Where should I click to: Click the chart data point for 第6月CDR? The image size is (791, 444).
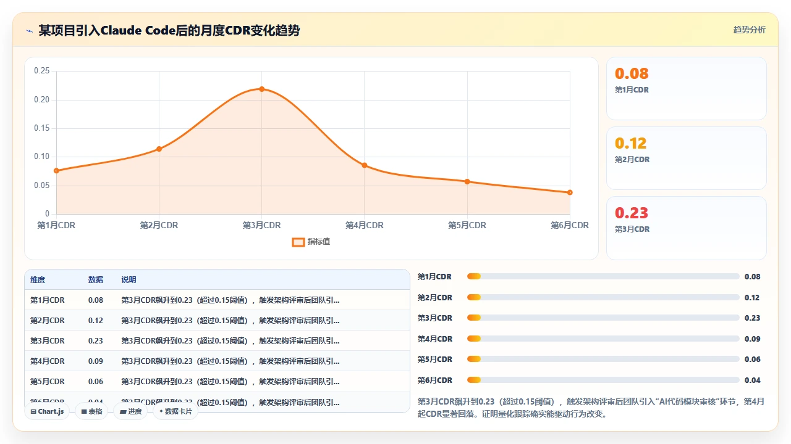pos(570,192)
